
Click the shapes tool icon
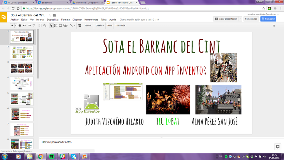coord(65,25)
